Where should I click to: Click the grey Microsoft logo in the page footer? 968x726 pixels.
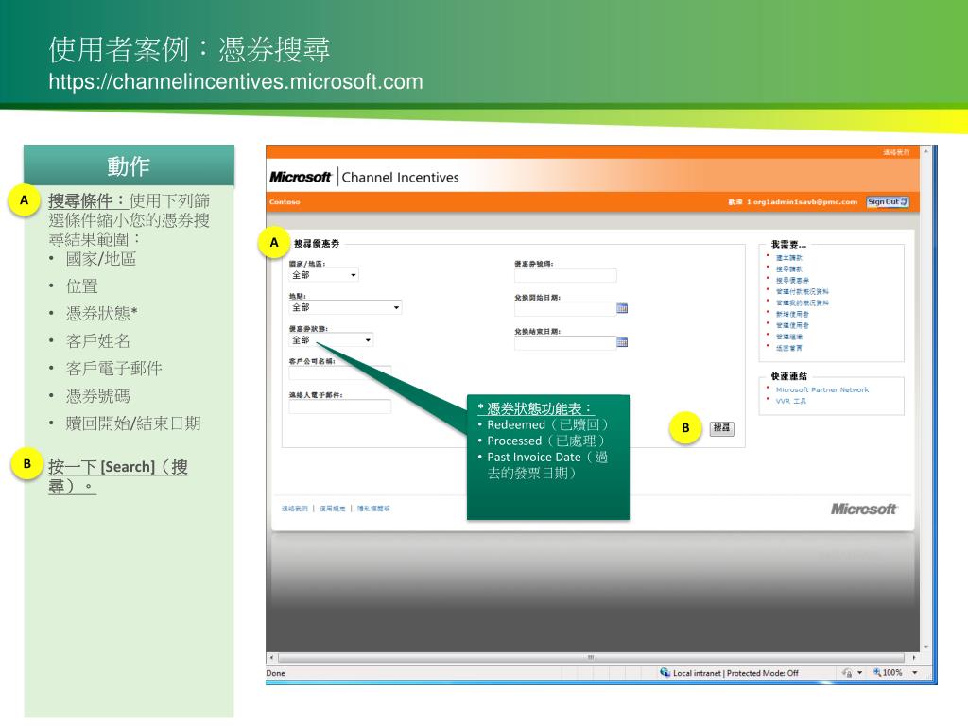click(x=863, y=509)
